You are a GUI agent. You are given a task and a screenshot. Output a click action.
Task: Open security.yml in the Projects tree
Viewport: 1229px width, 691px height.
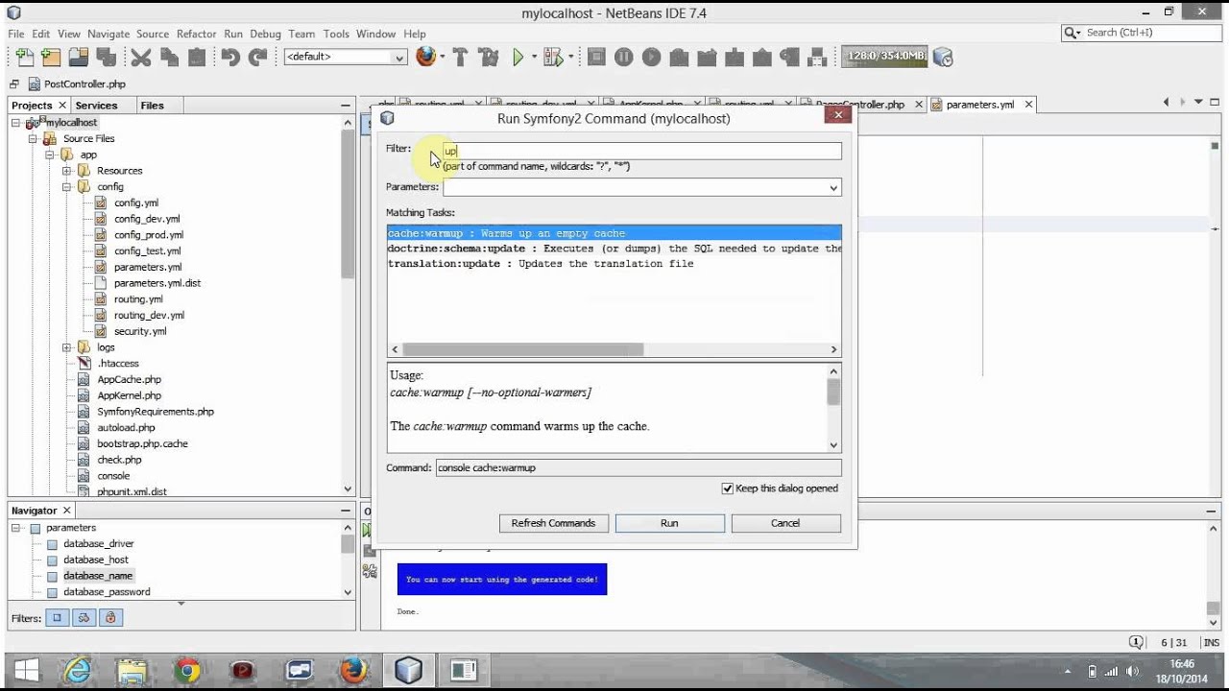coord(140,331)
